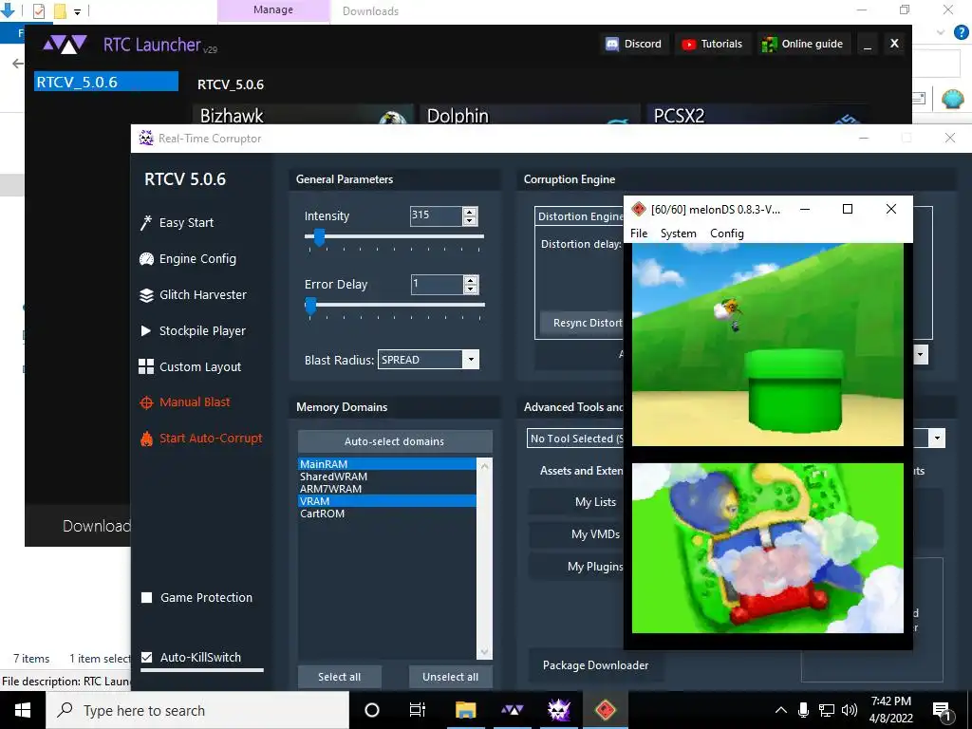Click Error Delay slider handle
The width and height of the screenshot is (972, 729).
coord(310,306)
